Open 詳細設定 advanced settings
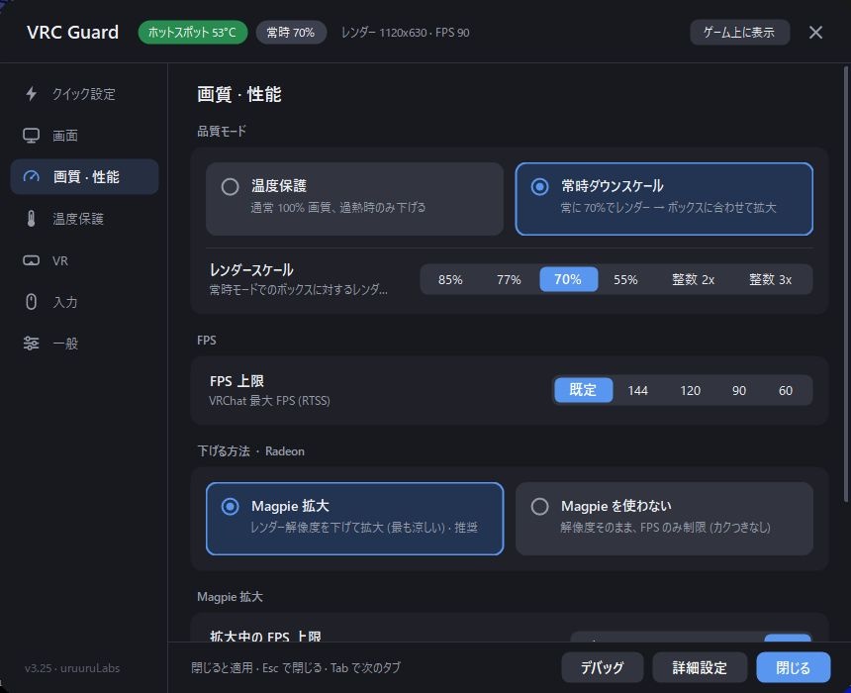 700,667
